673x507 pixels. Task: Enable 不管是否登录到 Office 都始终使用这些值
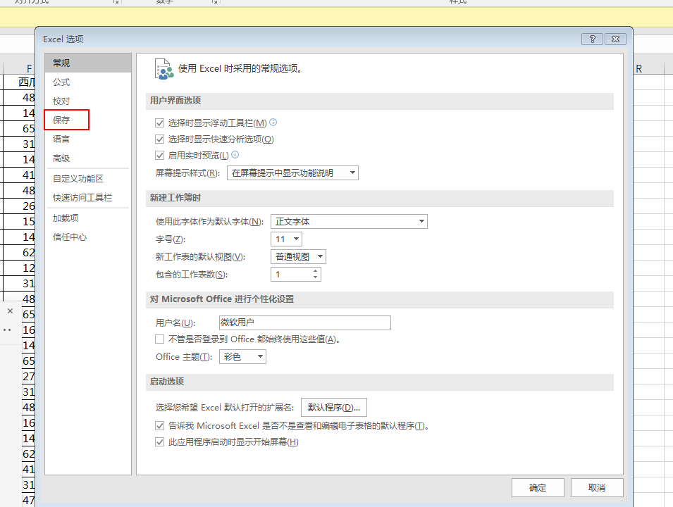point(160,339)
